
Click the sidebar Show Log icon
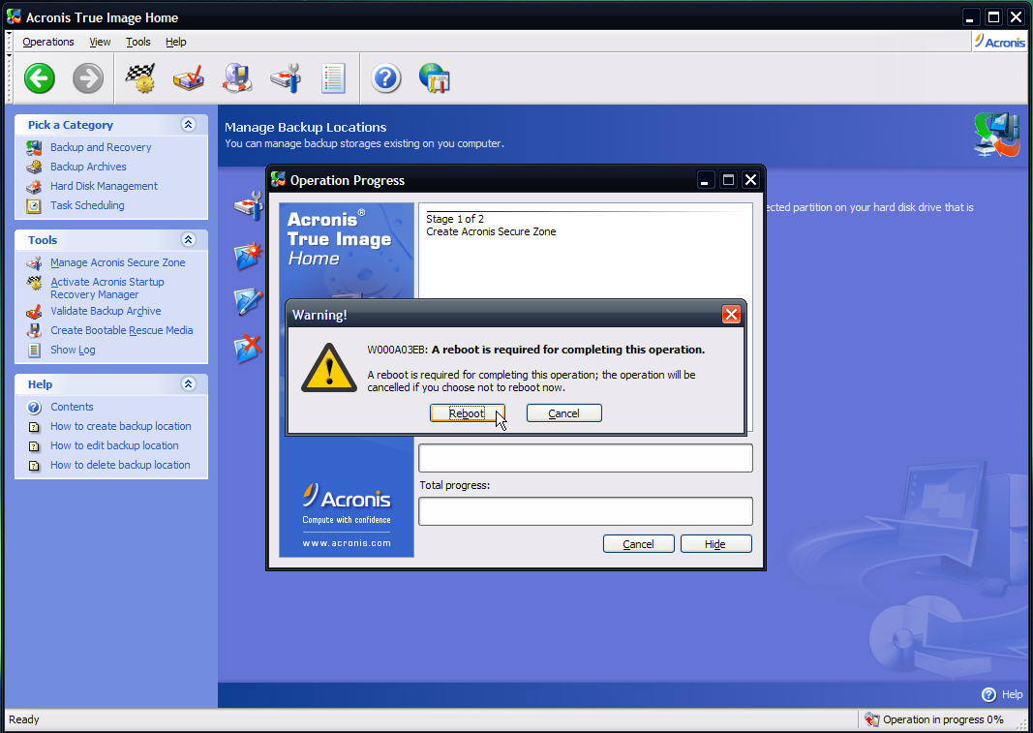click(34, 350)
